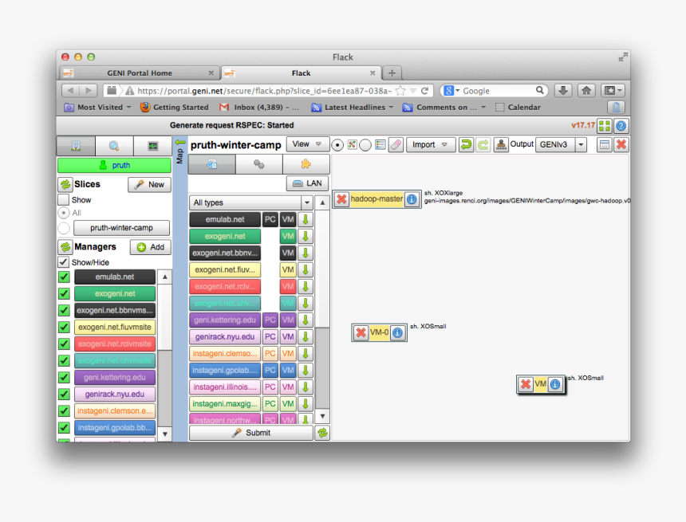Open the GENIv3 output format dropdown
The image size is (686, 522).
click(x=581, y=144)
